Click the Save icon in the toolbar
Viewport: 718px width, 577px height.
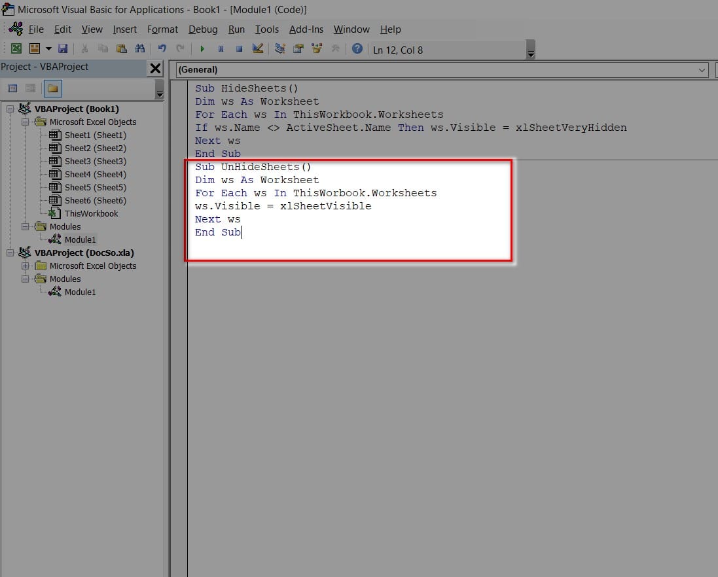[62, 48]
